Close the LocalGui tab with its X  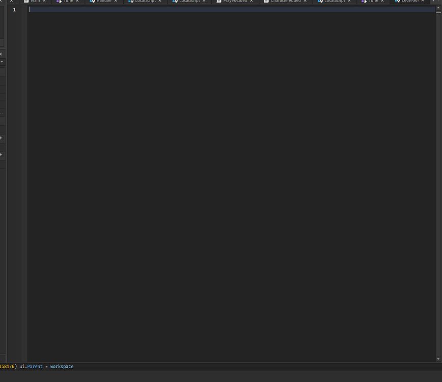click(423, 2)
